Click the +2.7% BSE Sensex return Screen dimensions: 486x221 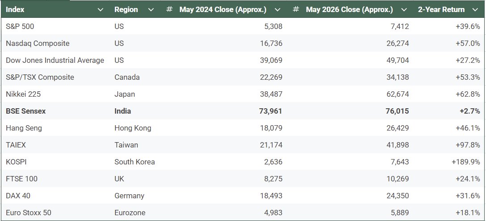click(469, 111)
